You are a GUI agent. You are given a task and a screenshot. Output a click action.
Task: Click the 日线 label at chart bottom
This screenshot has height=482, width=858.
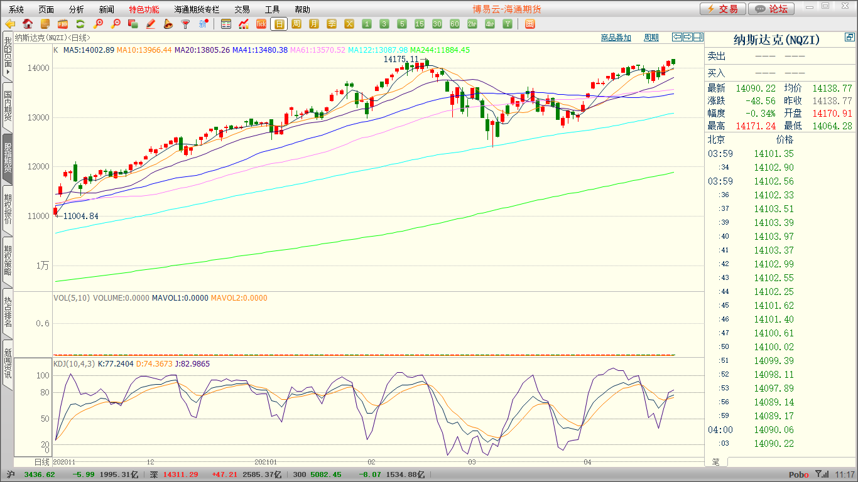[x=41, y=461]
